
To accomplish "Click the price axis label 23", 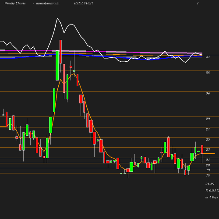I will tap(208, 149).
